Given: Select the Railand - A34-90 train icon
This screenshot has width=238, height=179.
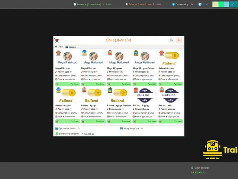Looking at the screenshot, I should pos(84,90).
